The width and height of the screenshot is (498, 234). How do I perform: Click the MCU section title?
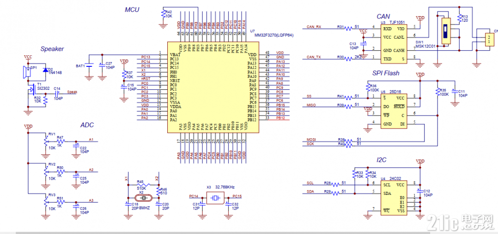[x=132, y=10]
